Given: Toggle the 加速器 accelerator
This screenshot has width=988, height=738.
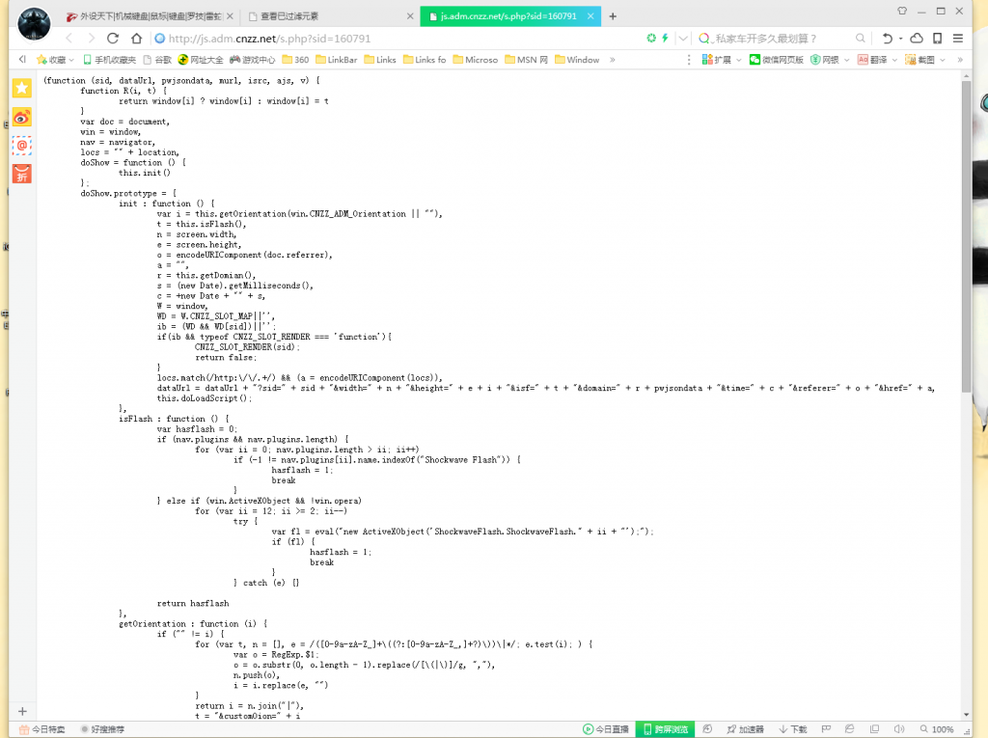Looking at the screenshot, I should (x=745, y=729).
